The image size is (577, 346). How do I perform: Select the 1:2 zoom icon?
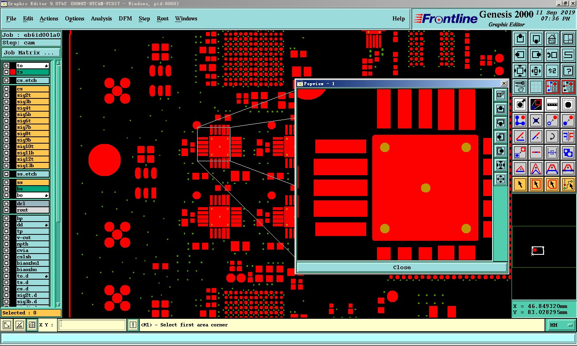click(552, 71)
